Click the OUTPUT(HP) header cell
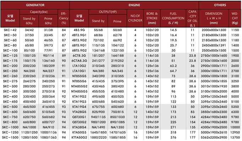This screenshot has height=141, width=242. 108,12
